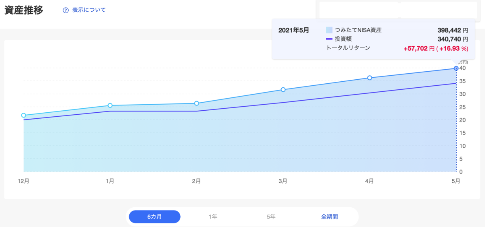Click the 5月 x-axis label

click(x=455, y=181)
